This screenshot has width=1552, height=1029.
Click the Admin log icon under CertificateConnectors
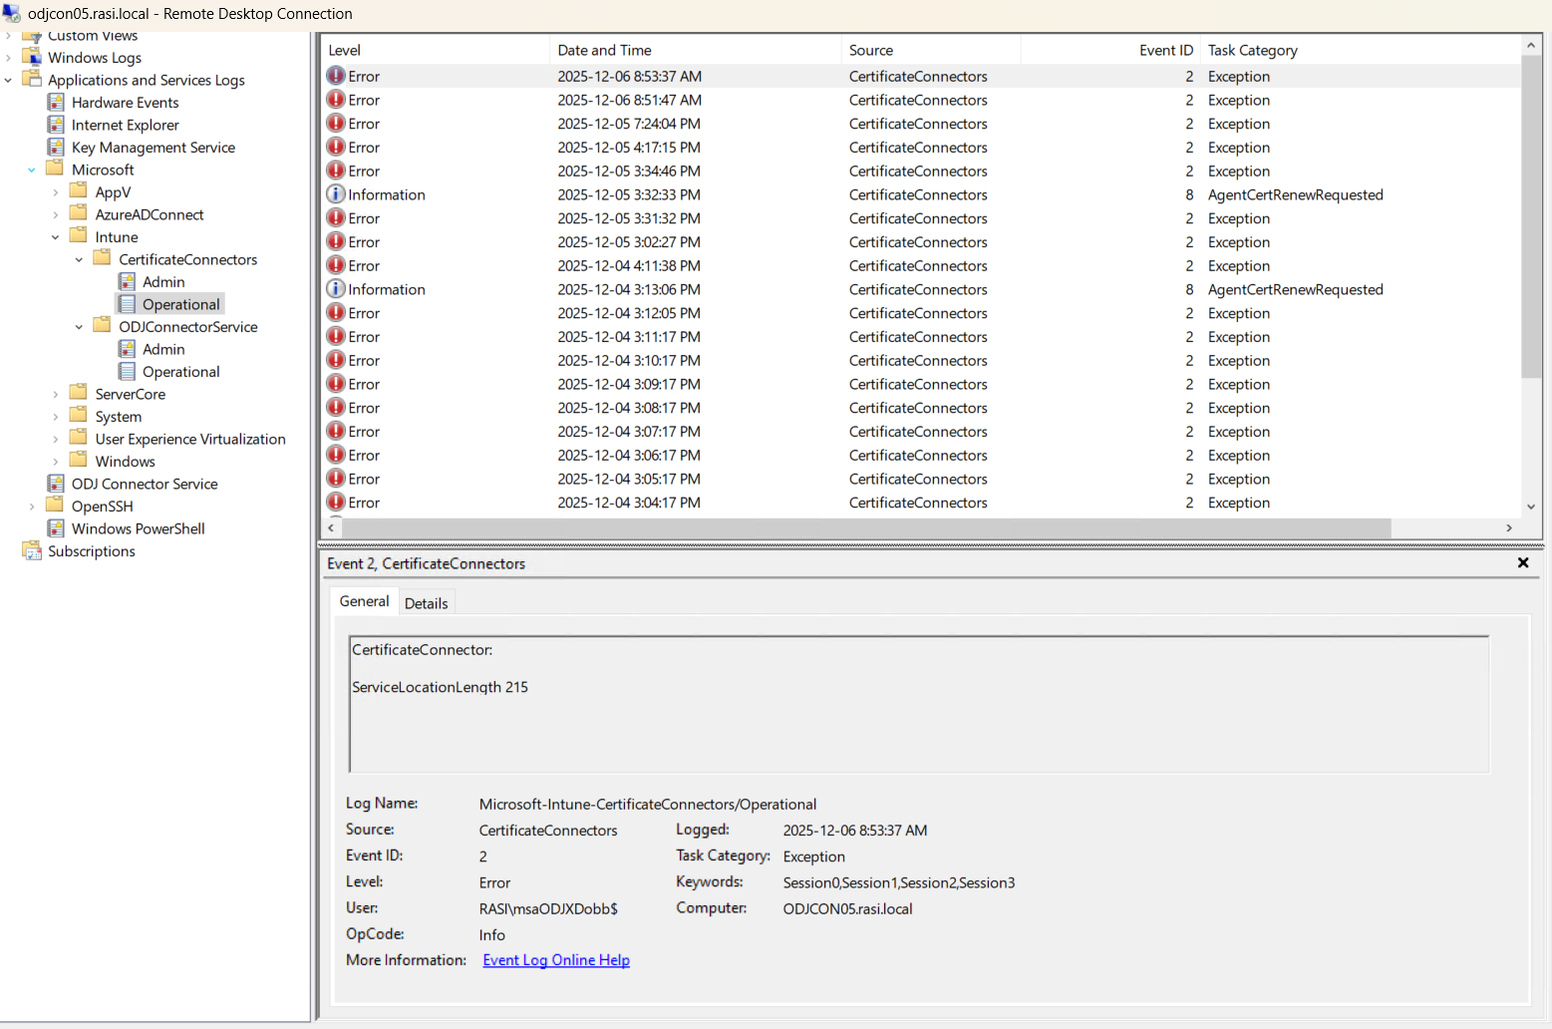point(127,281)
